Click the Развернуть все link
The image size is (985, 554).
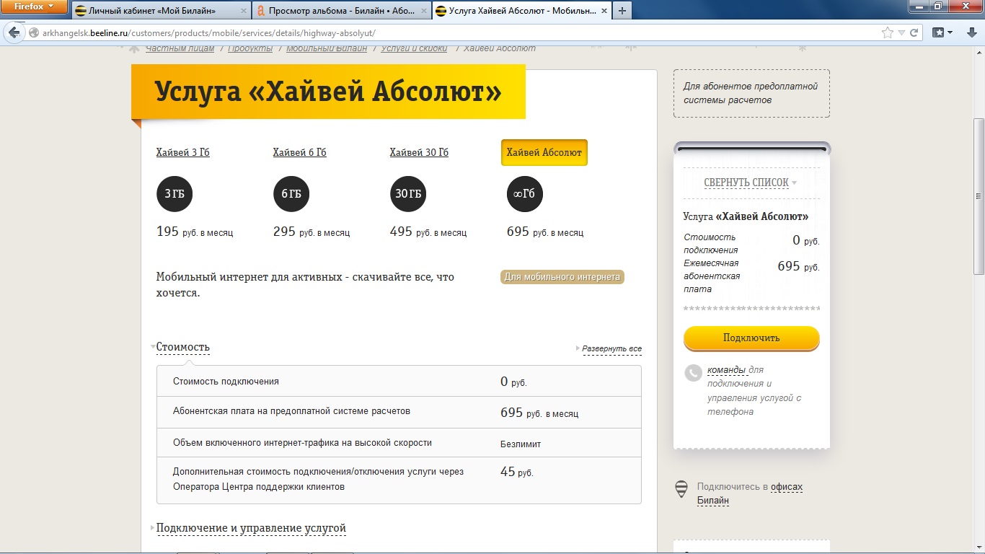[611, 348]
